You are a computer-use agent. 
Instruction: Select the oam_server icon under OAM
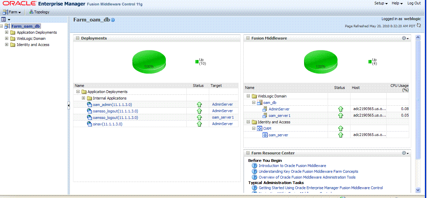pyautogui.click(x=265, y=135)
